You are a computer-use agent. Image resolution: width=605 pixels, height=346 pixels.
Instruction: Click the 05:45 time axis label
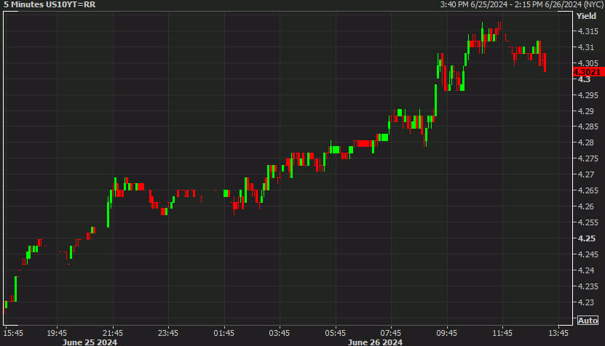coord(336,333)
